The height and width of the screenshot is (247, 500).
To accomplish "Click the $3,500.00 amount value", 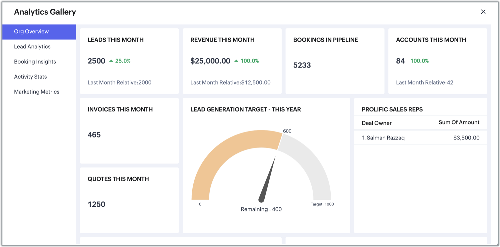I will coord(467,137).
